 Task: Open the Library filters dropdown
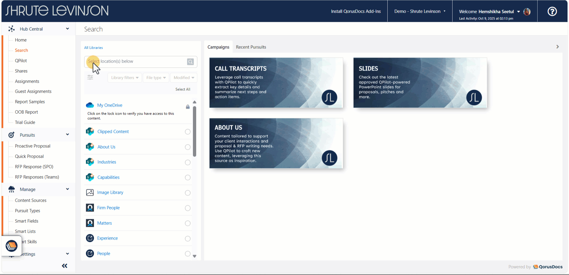(124, 77)
